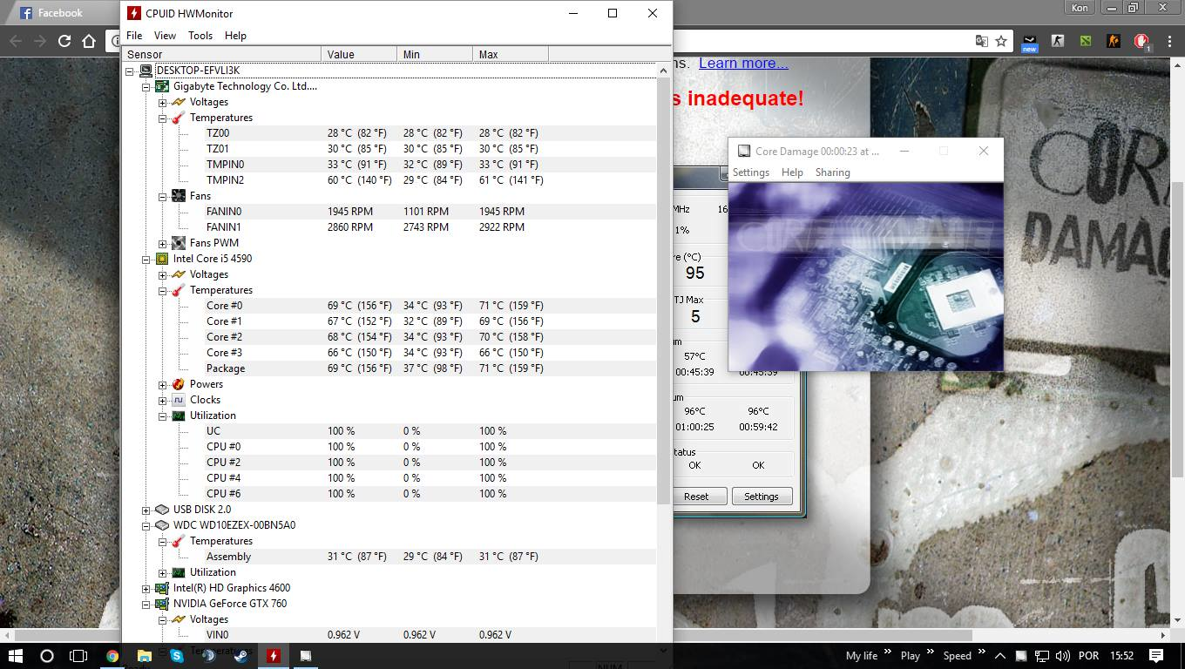Click the Intel Core i5 4590 chip icon
This screenshot has height=669, width=1185.
pos(162,259)
